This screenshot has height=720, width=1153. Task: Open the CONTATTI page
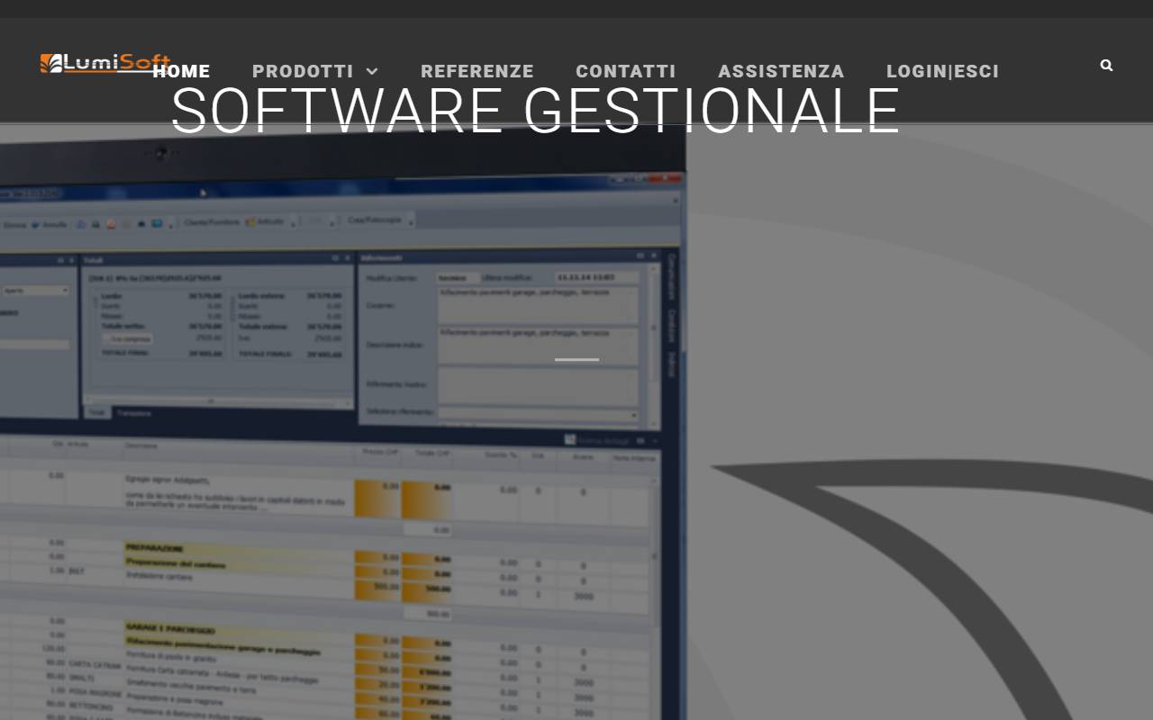(626, 71)
